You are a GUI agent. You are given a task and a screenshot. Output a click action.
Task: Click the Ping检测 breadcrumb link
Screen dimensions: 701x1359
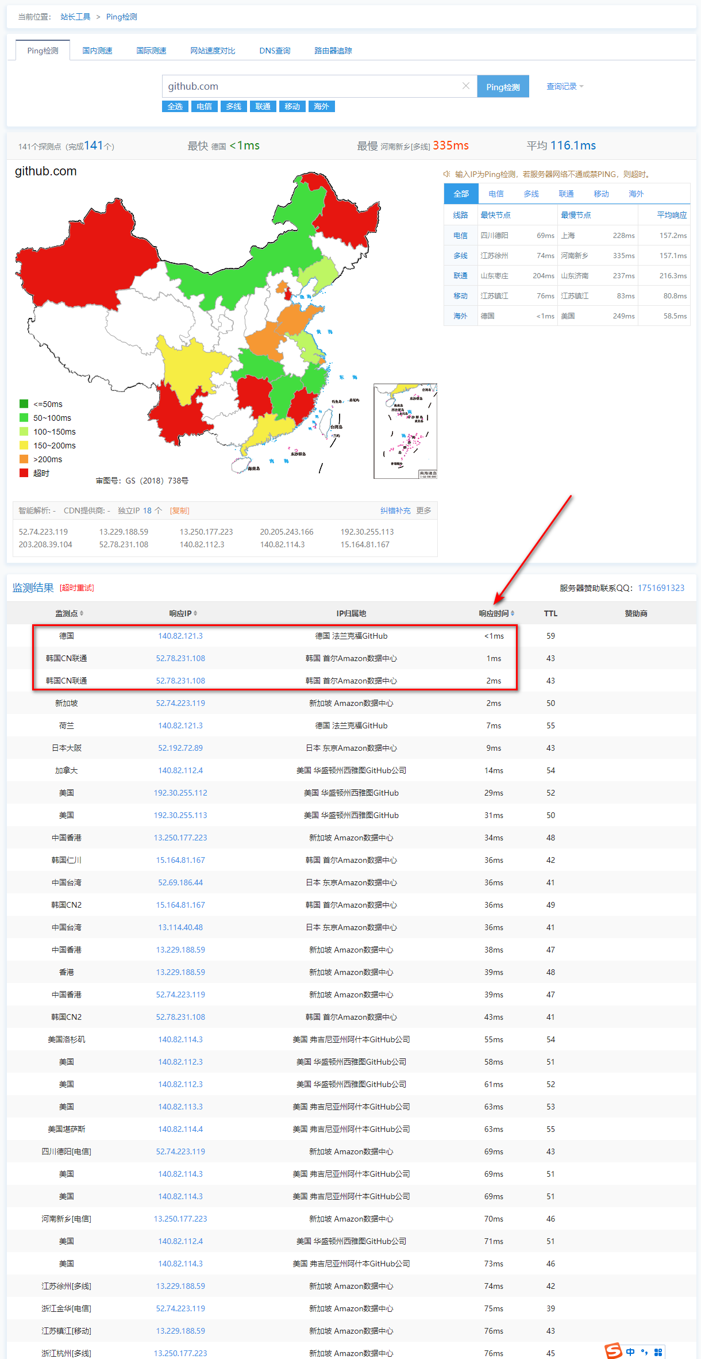point(121,17)
